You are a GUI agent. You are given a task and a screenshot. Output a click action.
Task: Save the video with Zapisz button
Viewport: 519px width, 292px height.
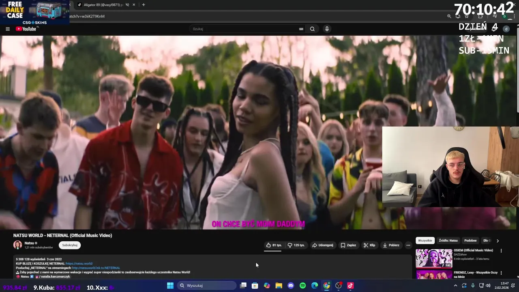pyautogui.click(x=349, y=245)
